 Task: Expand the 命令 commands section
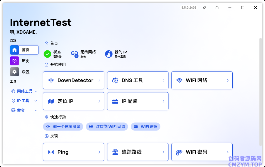coord(24,110)
